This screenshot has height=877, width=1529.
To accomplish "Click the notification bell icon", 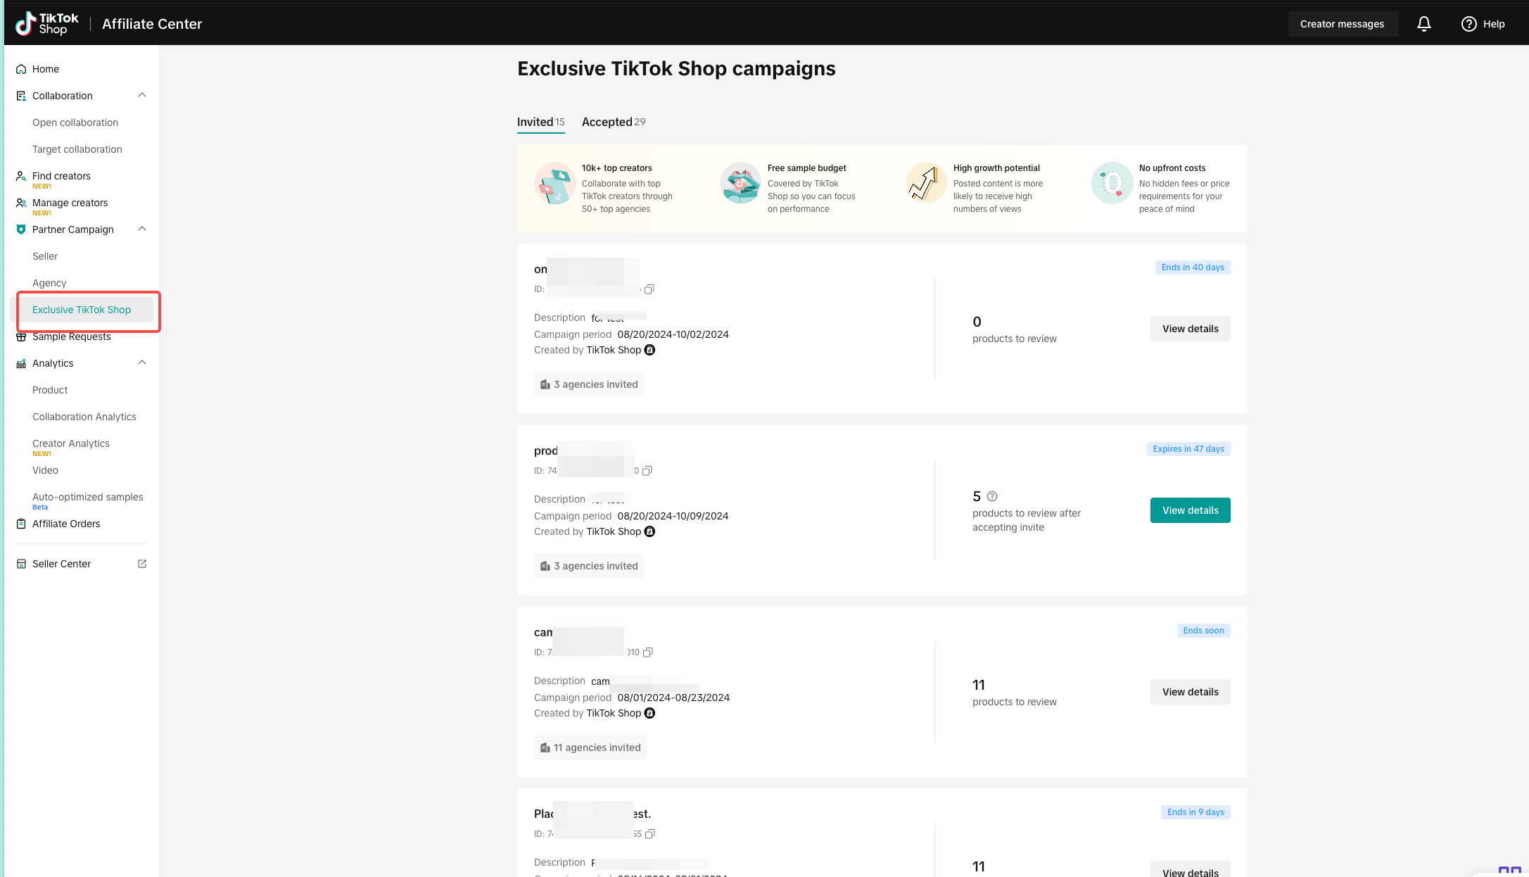I will (x=1425, y=23).
